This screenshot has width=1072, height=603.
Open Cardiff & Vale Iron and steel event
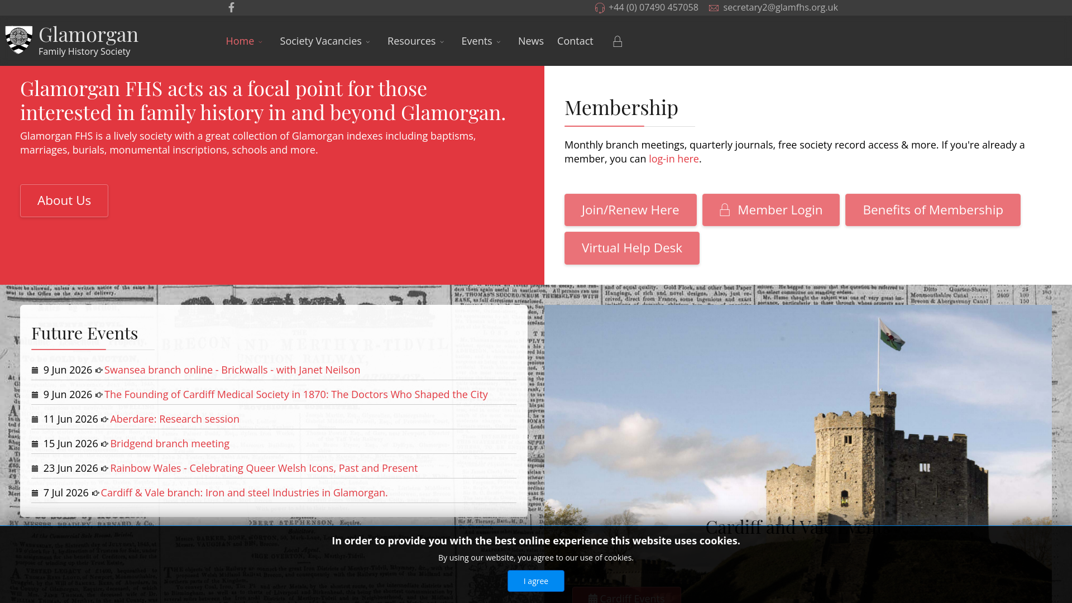pos(244,492)
